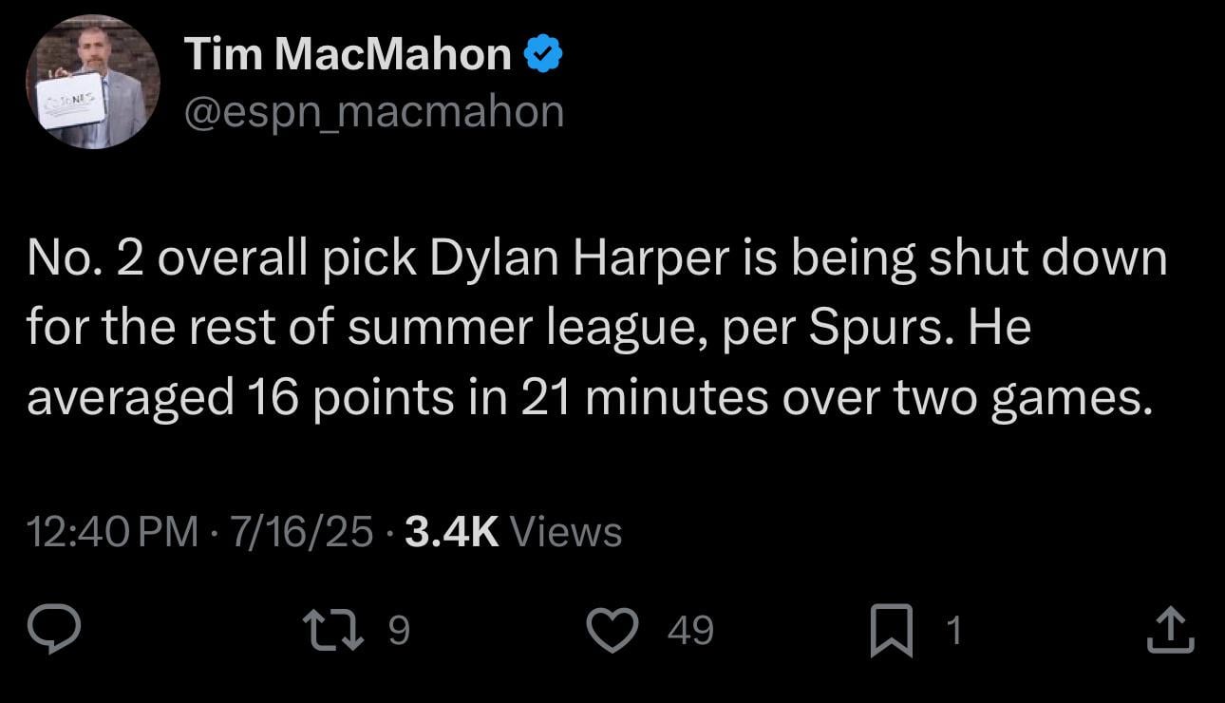1225x703 pixels.
Task: Select the 12:40 PM timestamp
Action: click(x=108, y=532)
